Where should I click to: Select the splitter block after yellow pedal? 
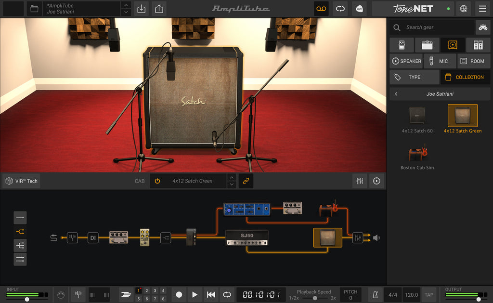[x=166, y=238]
